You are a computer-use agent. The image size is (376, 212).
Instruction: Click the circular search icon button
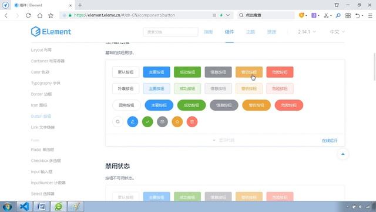coord(117,122)
